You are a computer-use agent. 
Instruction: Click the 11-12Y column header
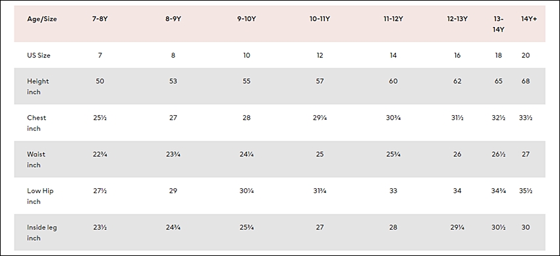pos(393,19)
